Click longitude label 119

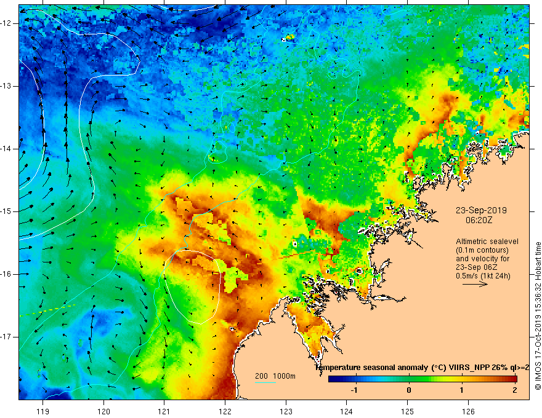(x=43, y=411)
